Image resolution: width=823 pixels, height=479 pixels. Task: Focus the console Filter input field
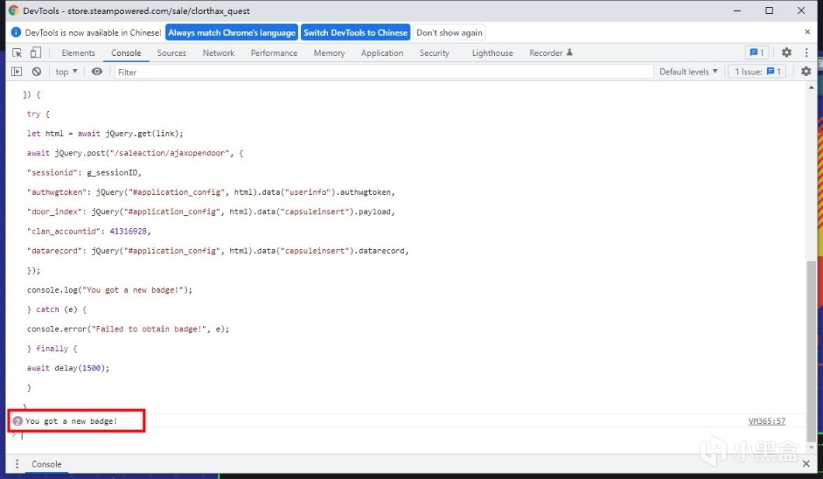(x=383, y=72)
